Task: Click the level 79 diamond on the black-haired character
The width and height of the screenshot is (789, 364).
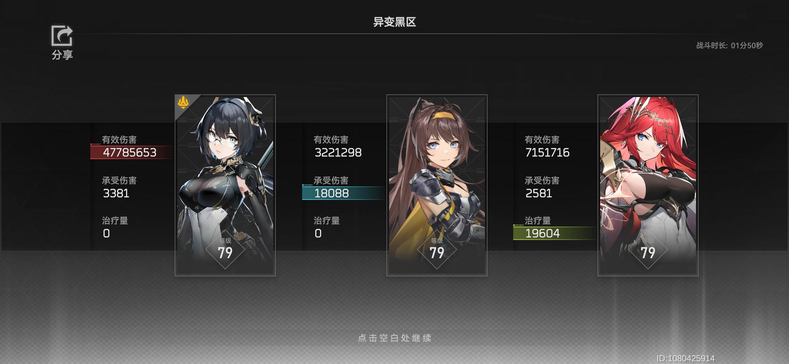Action: 225,250
